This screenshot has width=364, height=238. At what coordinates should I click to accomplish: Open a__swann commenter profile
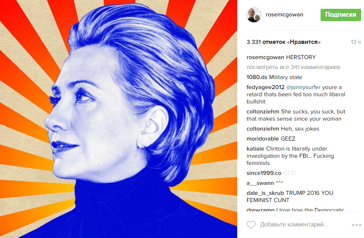(260, 183)
